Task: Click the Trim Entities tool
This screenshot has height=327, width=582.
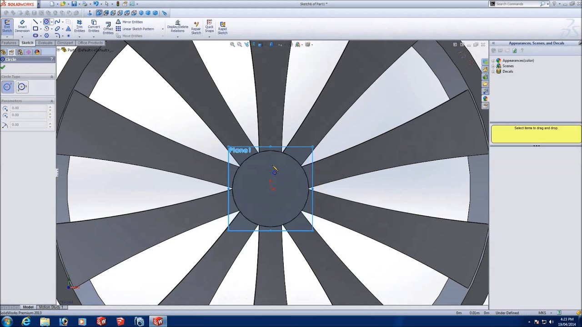Action: coord(80,26)
